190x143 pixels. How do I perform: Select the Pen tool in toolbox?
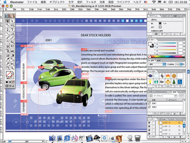point(8,29)
